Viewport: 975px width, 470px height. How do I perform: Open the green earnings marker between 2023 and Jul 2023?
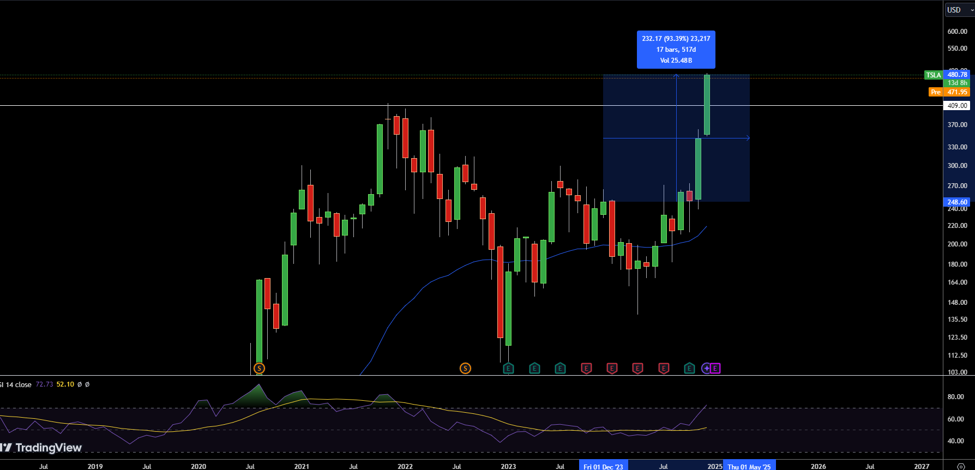[534, 369]
